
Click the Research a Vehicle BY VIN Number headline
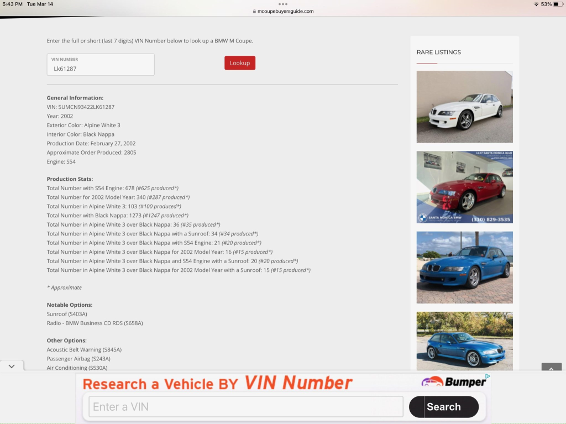point(217,383)
